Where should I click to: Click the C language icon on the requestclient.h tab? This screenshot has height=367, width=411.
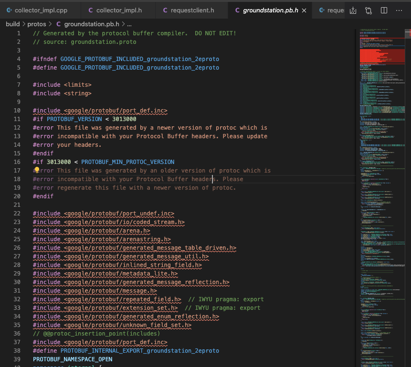point(165,10)
